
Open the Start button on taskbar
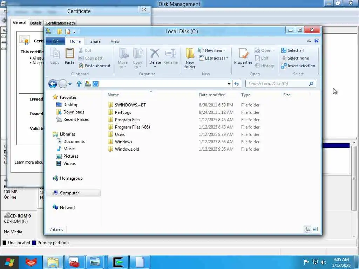tap(9, 262)
